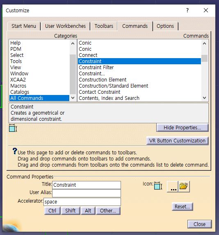Click the Constraint icon preview below description
219x235 pixels.
tap(13, 128)
